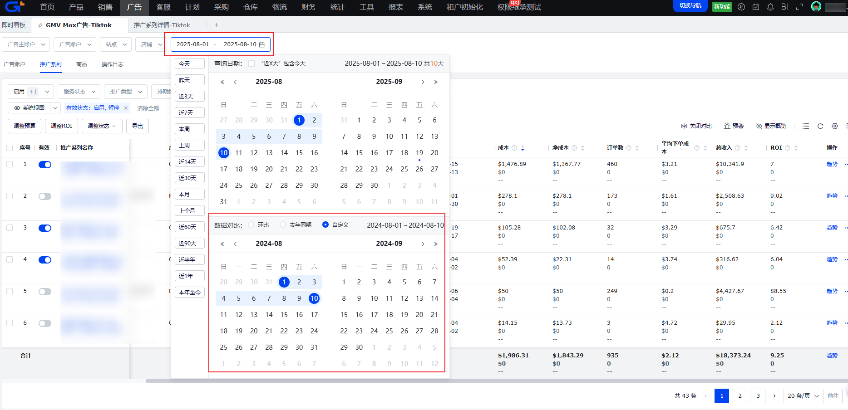Select 环比 comparison radio

[251, 225]
